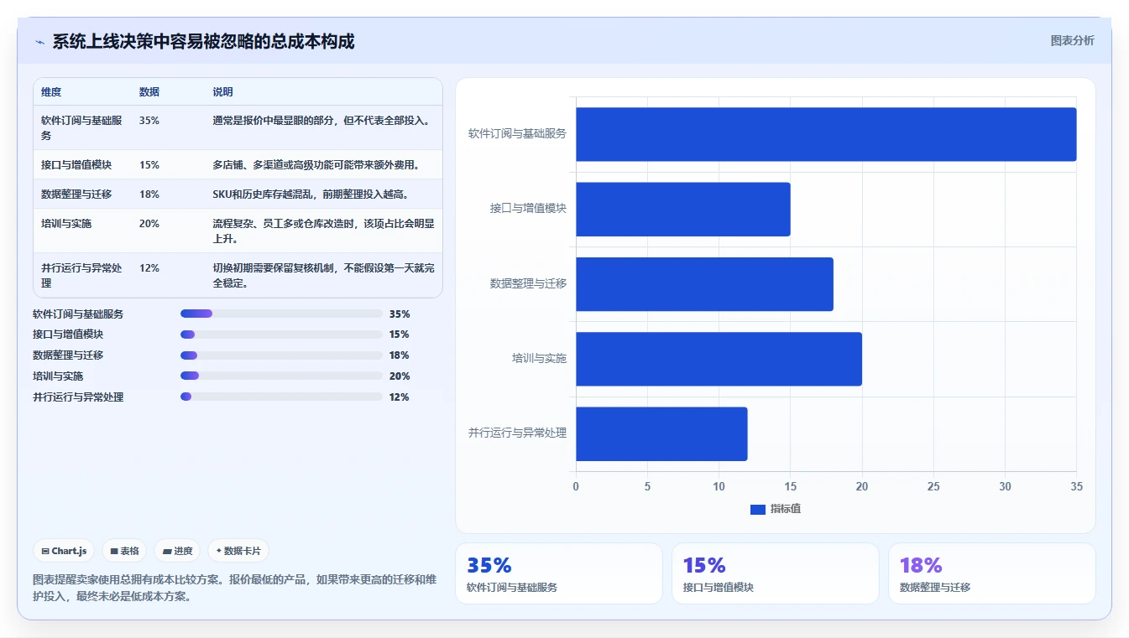
Task: Click the 20% label beside the progress bar
Action: 400,376
